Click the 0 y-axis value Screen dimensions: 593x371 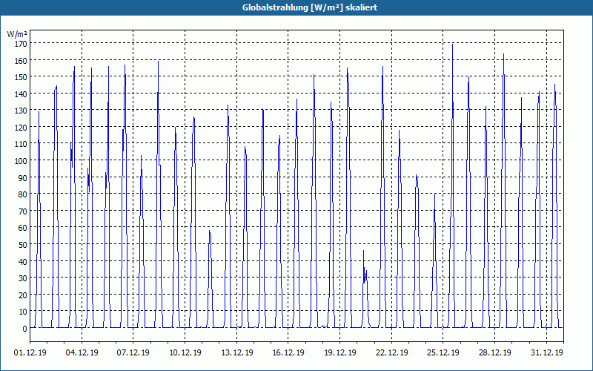pos(24,329)
